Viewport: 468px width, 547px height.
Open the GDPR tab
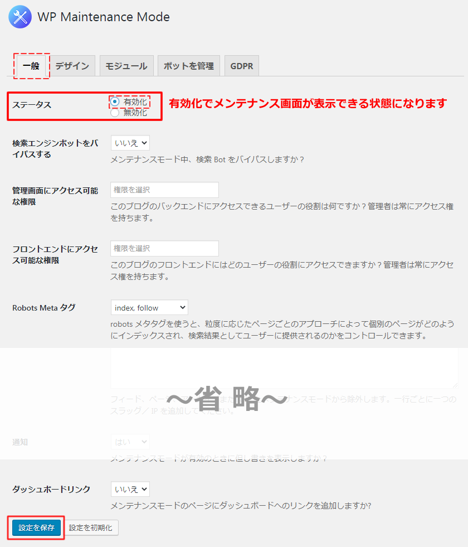[x=241, y=66]
